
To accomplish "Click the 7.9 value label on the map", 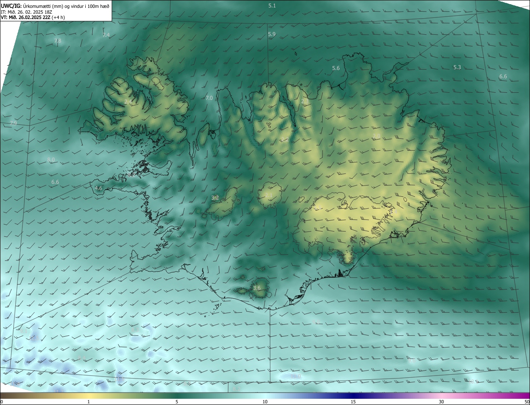I will click(13, 123).
